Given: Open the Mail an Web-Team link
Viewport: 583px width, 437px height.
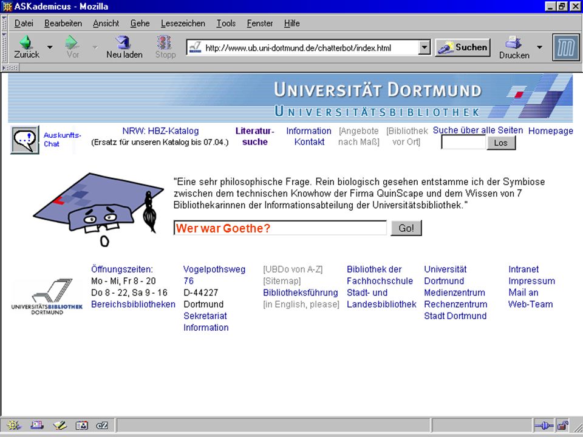Looking at the screenshot, I should click(531, 299).
